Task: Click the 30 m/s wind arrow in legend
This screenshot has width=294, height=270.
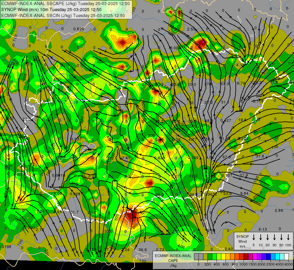Action: click(274, 237)
